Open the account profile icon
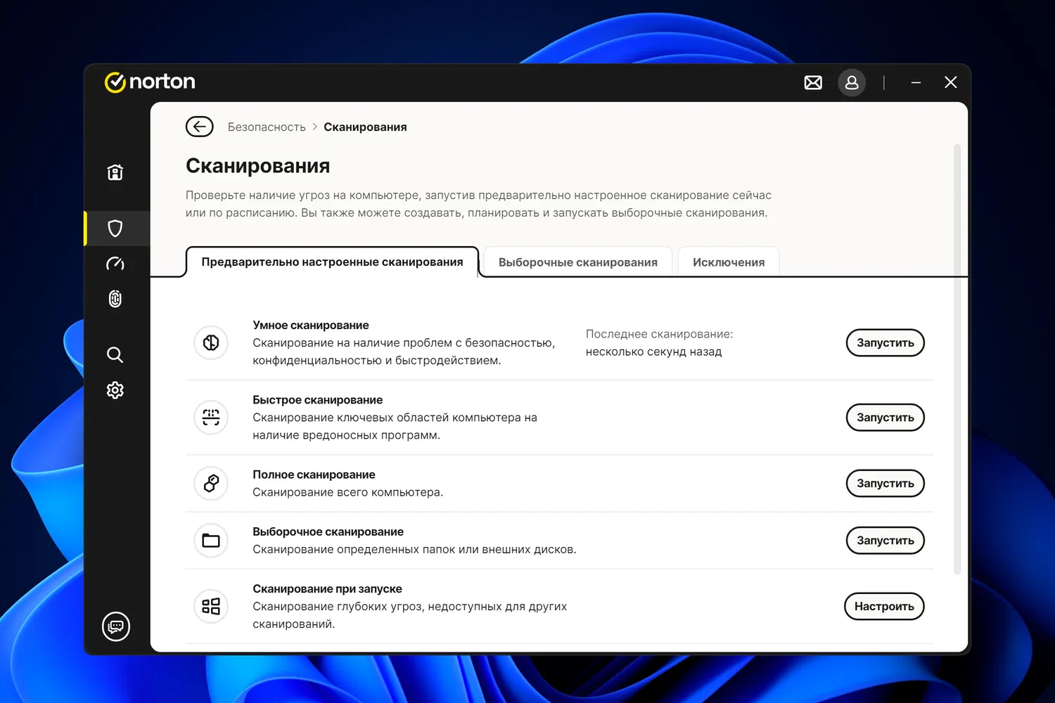This screenshot has height=703, width=1055. (x=852, y=83)
